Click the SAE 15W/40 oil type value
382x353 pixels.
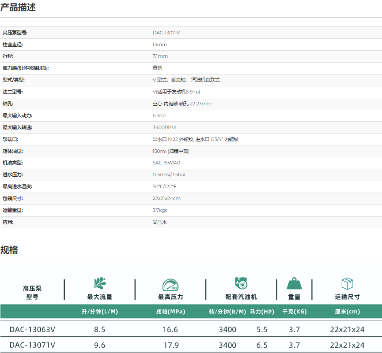point(166,163)
